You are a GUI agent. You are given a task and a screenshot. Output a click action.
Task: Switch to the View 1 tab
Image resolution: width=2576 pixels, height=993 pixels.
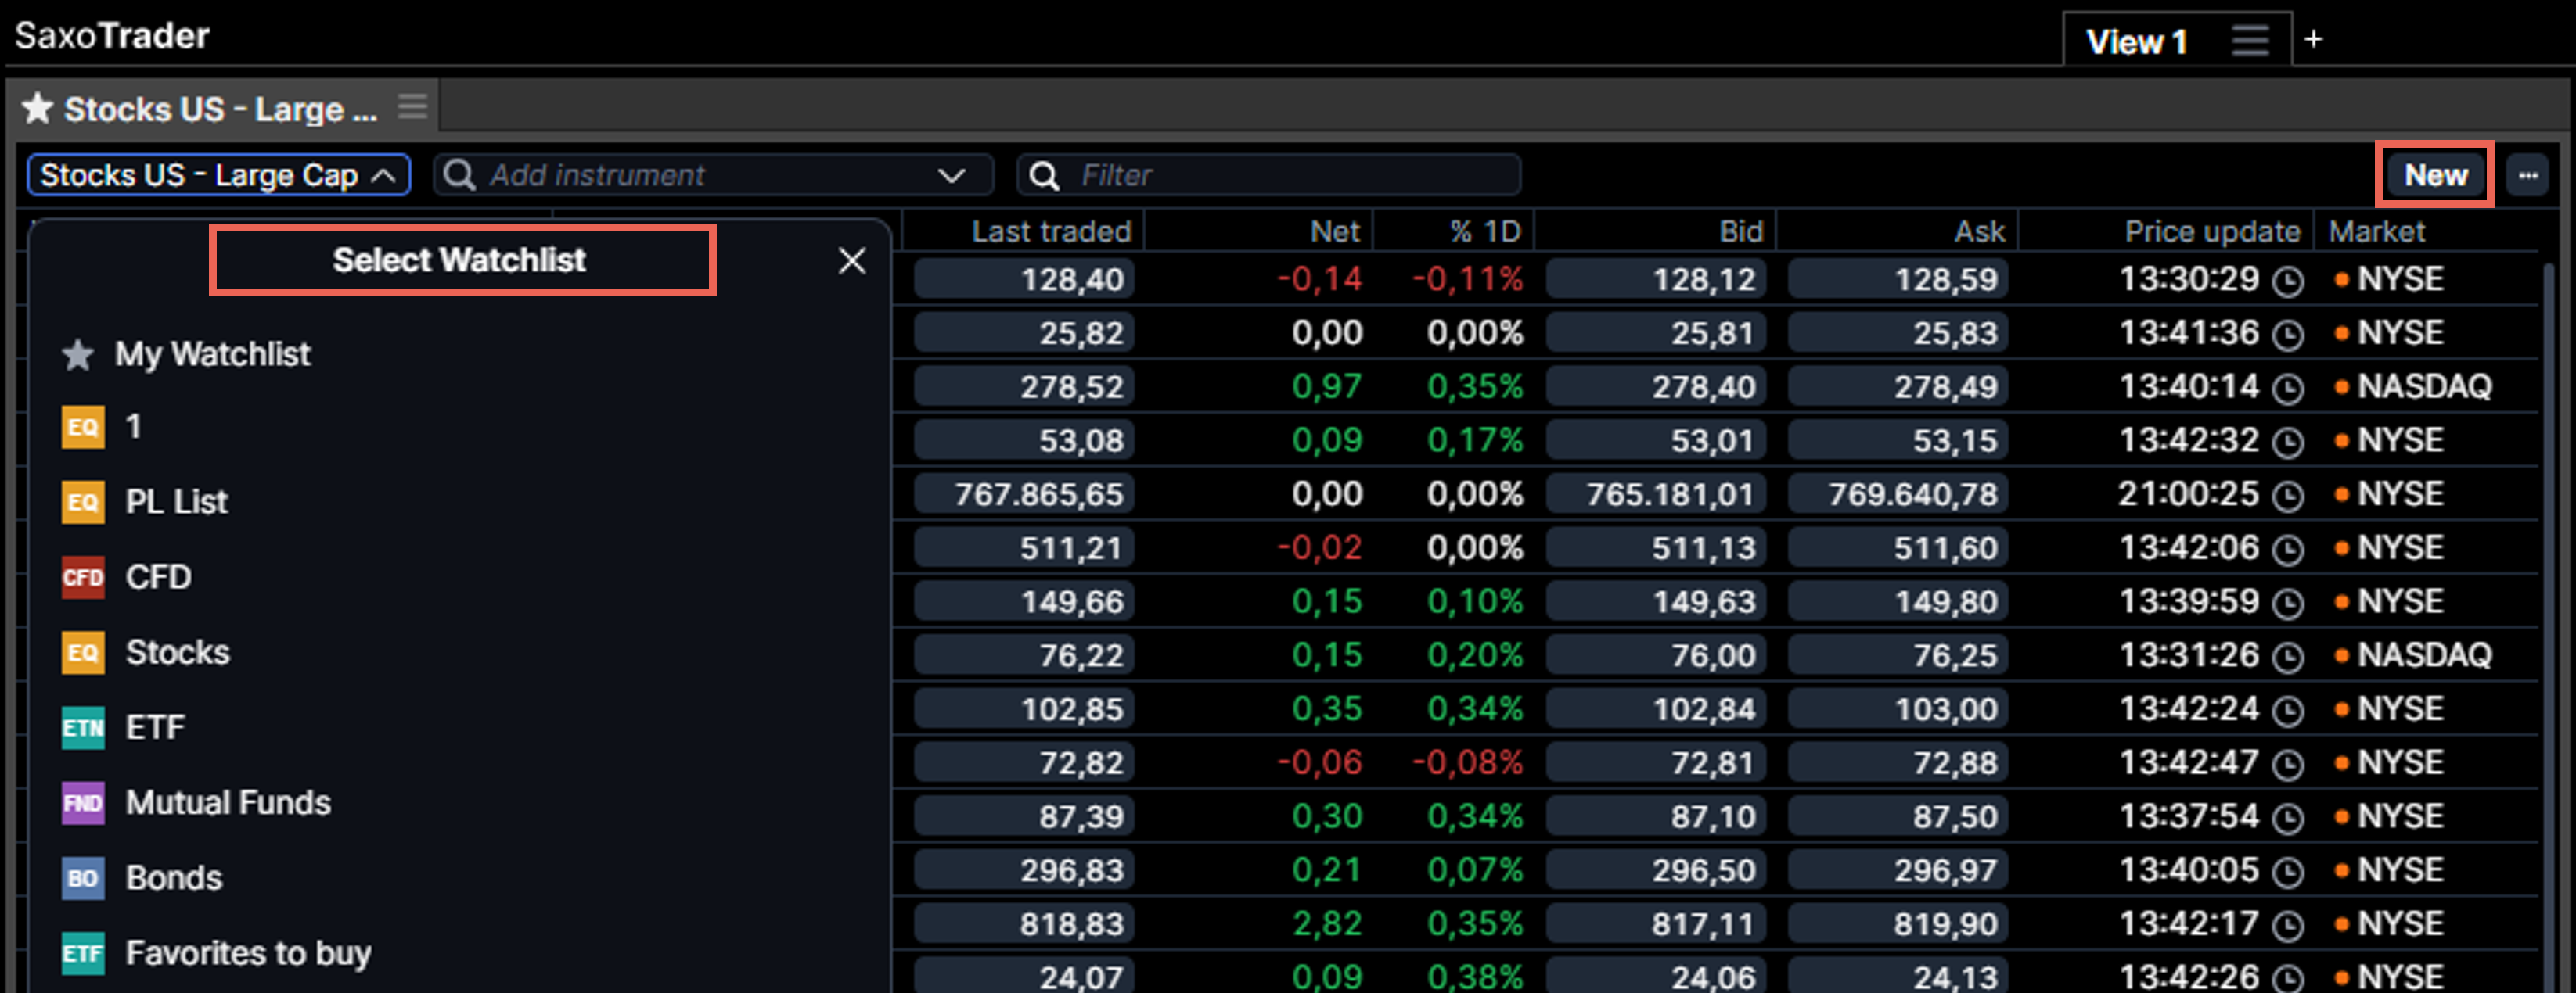click(2136, 40)
